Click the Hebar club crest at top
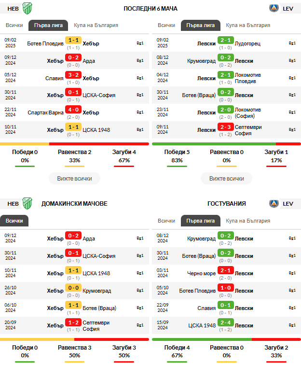The height and width of the screenshot is (366, 301). pos(27,8)
